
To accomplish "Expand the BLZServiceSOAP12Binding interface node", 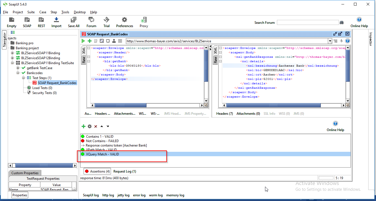I will pos(12,58).
